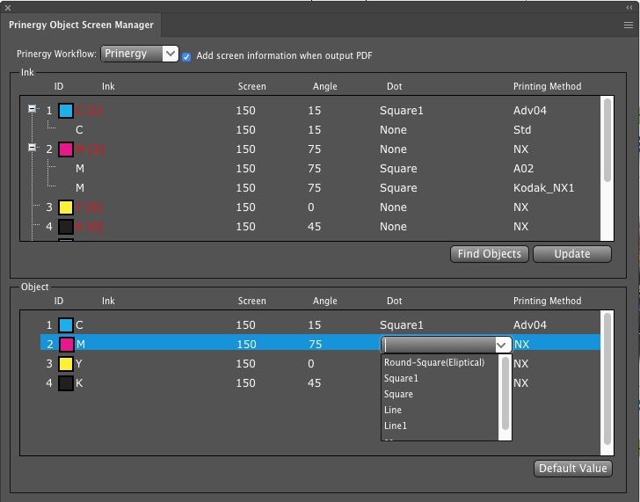
Task: Click the black K swatch in the Ink list
Action: (66, 227)
